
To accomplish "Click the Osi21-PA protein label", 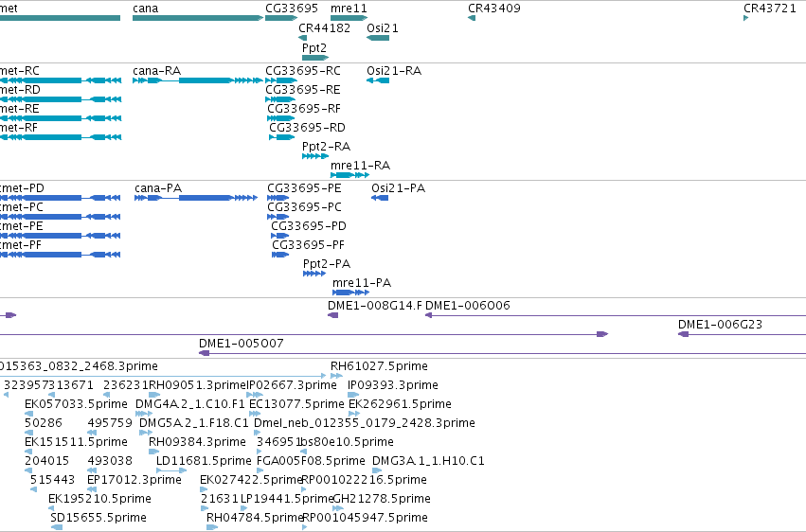I will click(x=398, y=188).
